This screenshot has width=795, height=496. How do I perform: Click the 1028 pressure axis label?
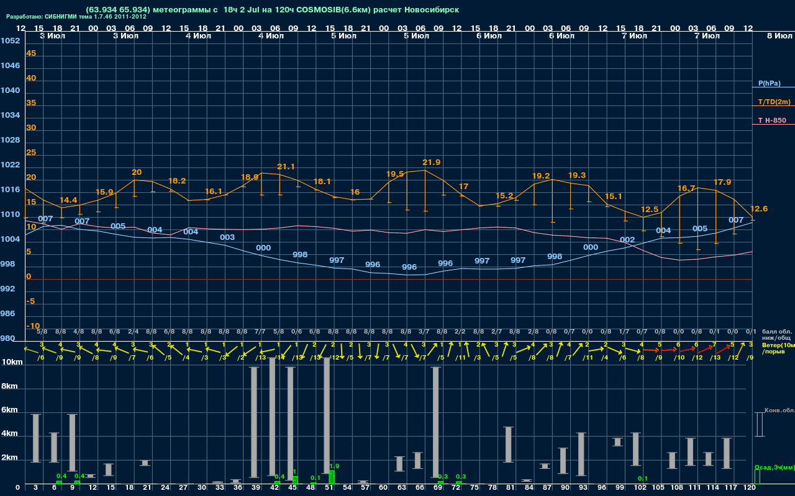coord(10,140)
